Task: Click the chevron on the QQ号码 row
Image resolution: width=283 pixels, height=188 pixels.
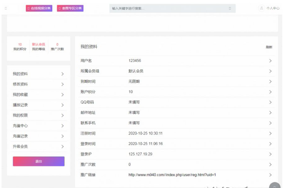Action: pyautogui.click(x=270, y=102)
